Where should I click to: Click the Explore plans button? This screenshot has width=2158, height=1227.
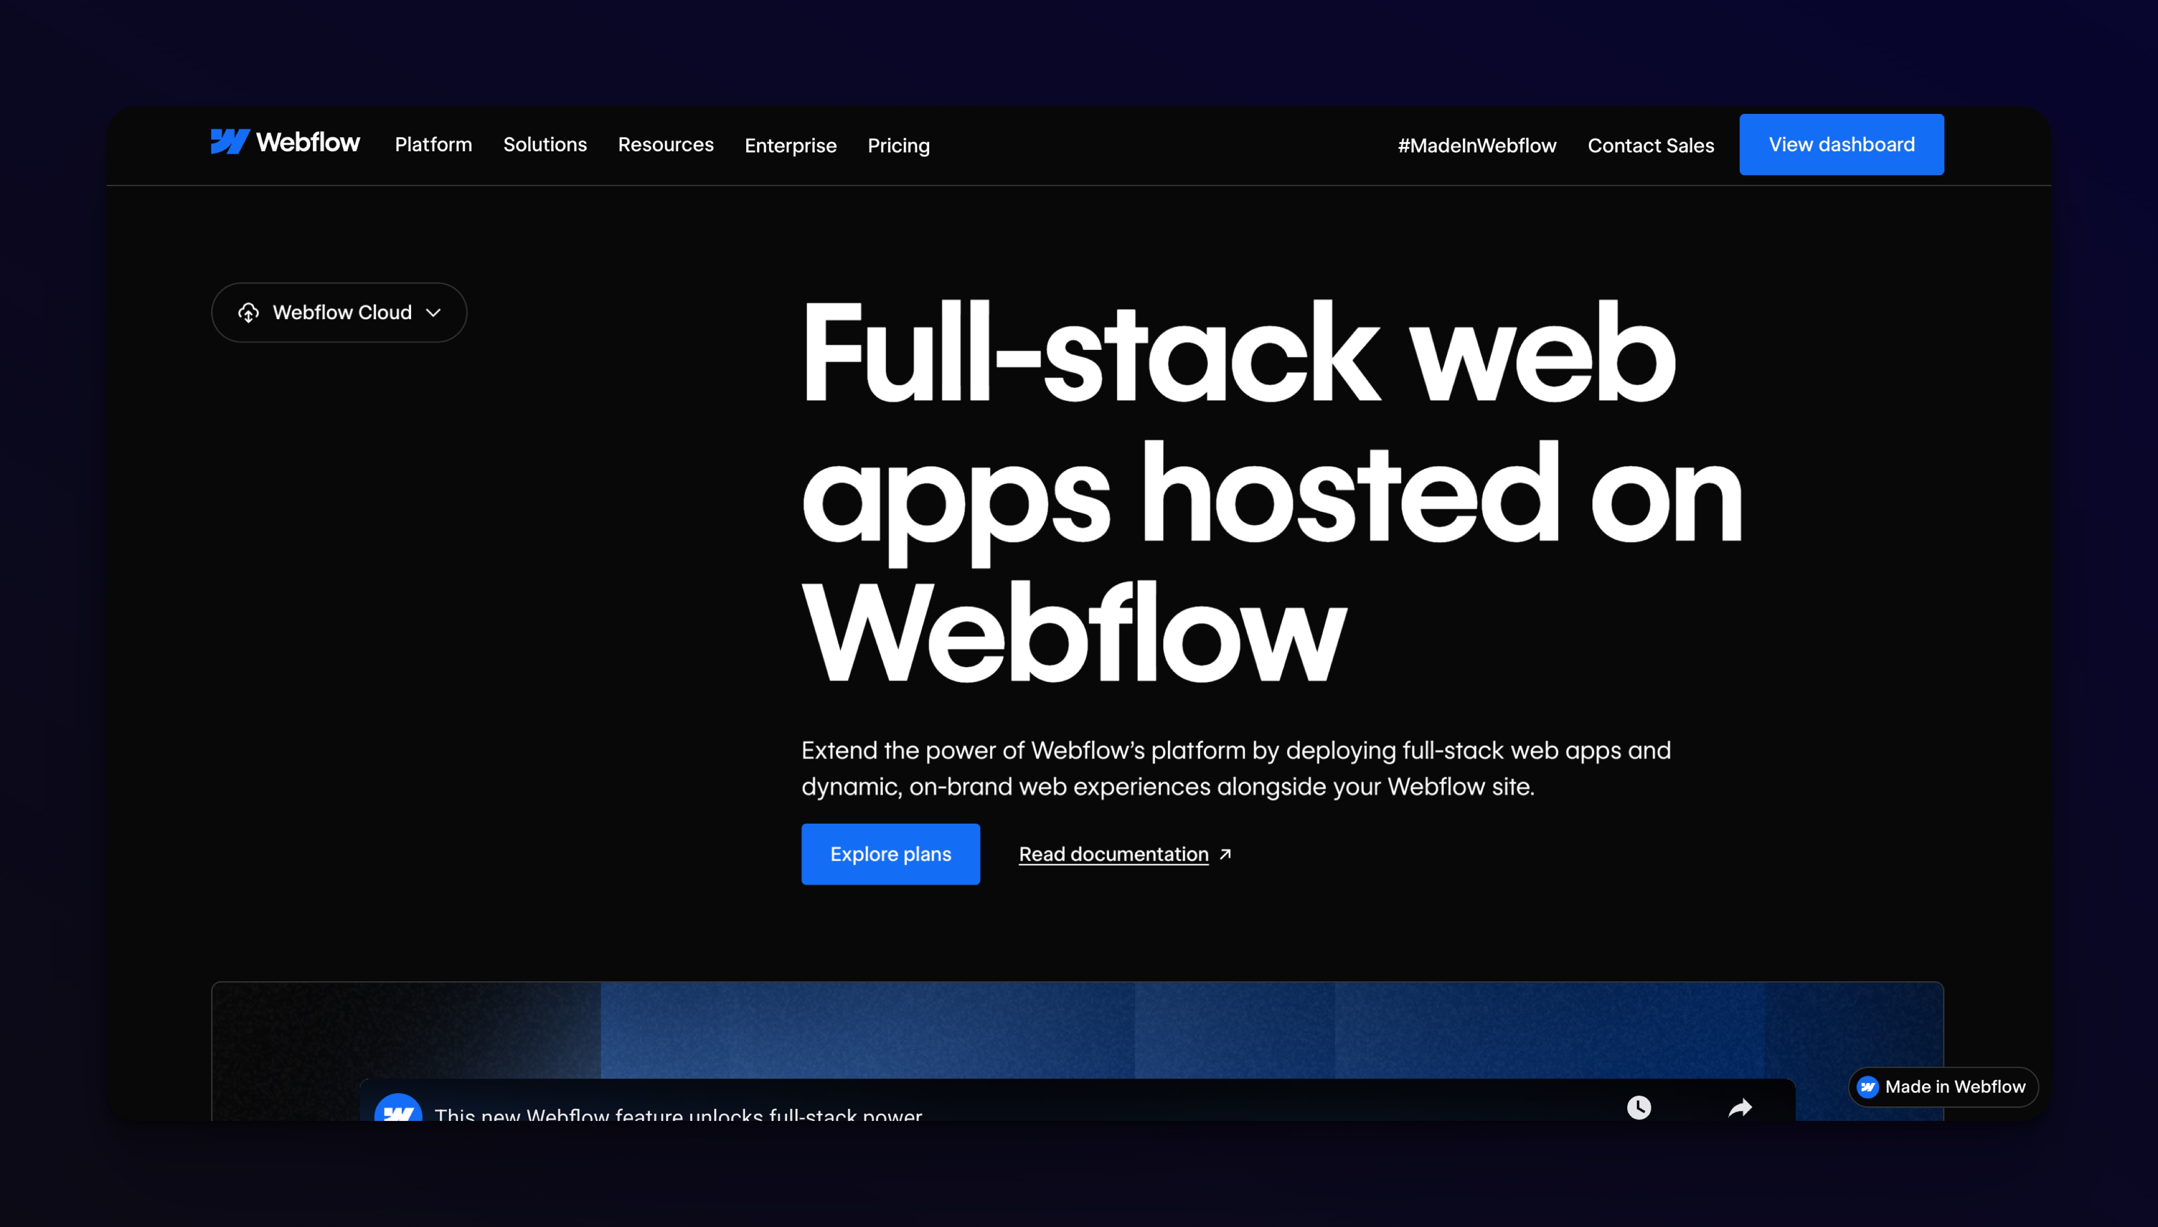(x=891, y=854)
